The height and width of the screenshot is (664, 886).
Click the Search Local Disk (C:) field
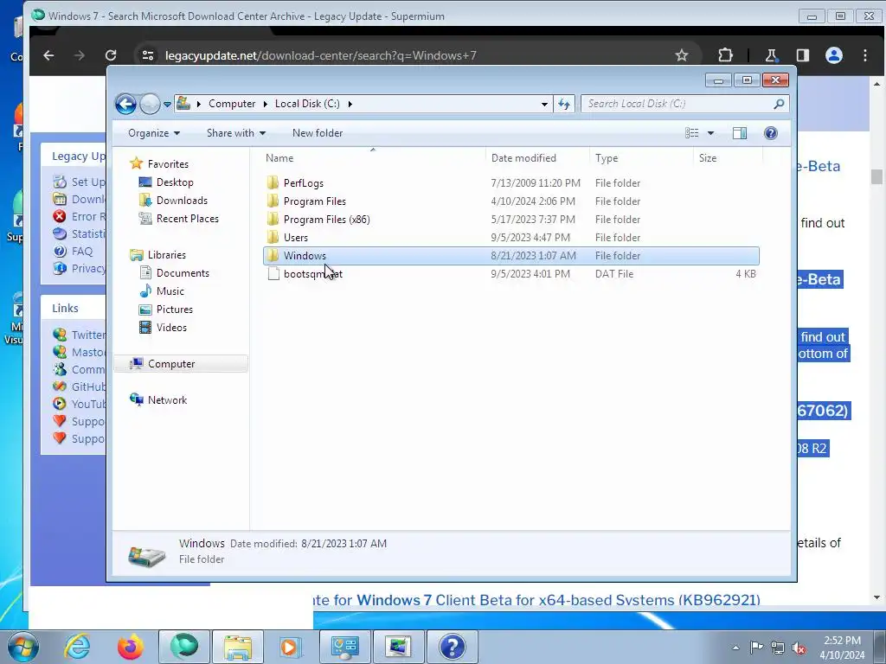coord(684,104)
